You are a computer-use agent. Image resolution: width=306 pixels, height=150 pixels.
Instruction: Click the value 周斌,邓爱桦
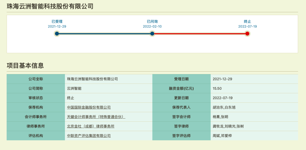(222, 136)
